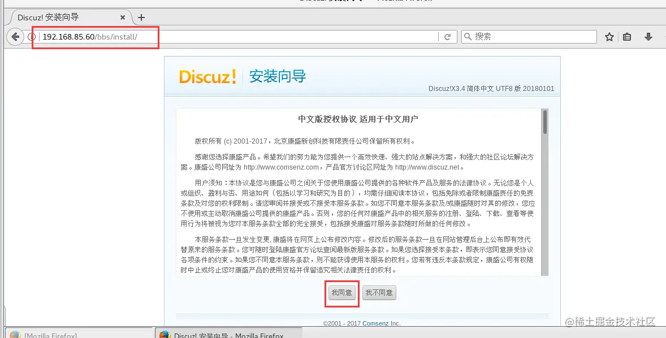The image size is (666, 338).
Task: Click the back navigation arrow
Action: point(14,36)
